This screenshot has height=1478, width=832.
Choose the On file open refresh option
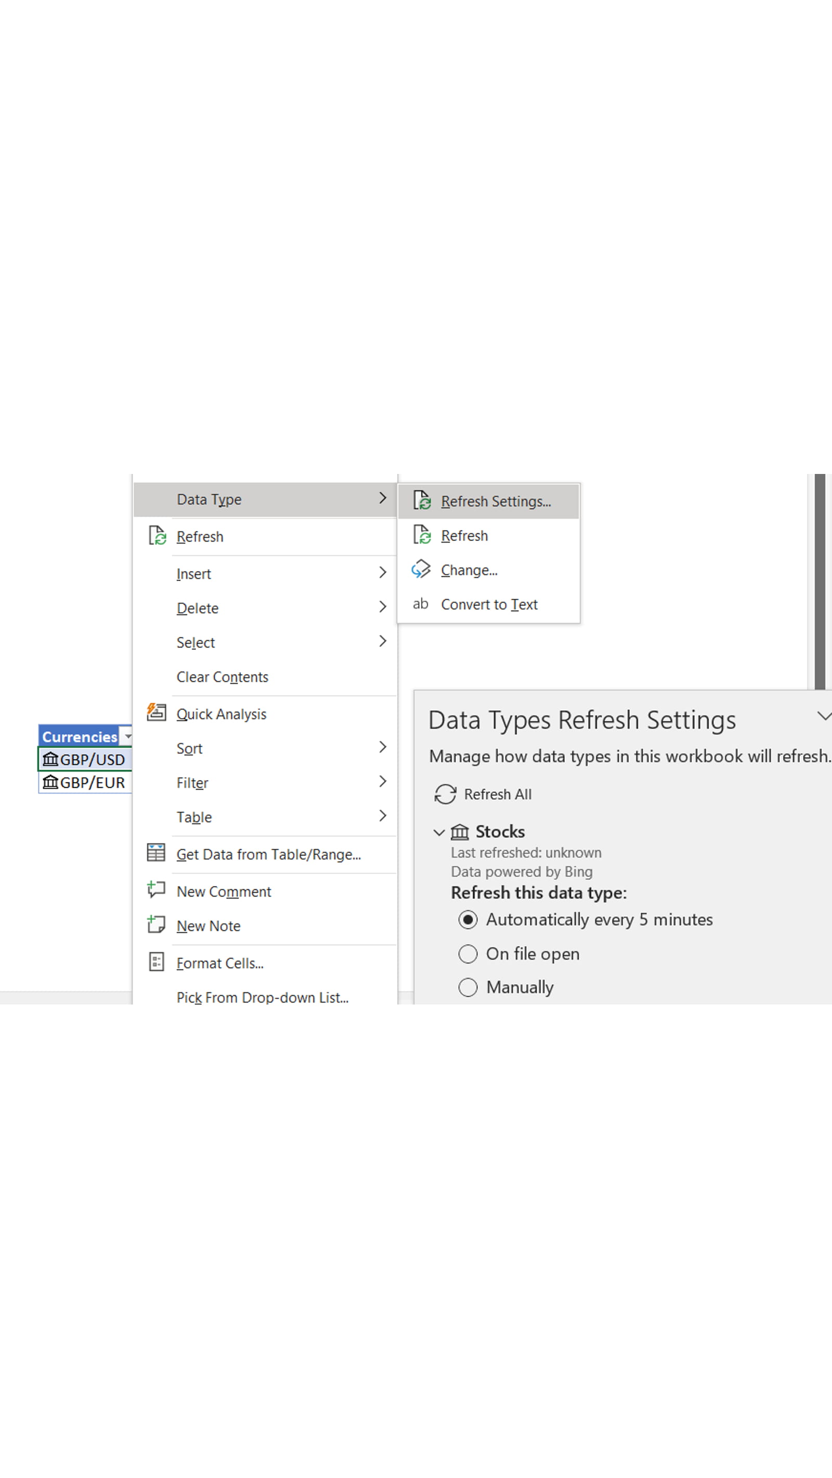(x=468, y=954)
